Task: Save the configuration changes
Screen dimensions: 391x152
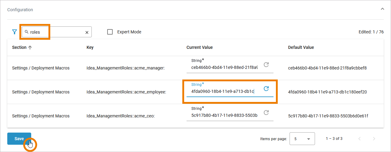Action: click(x=19, y=139)
